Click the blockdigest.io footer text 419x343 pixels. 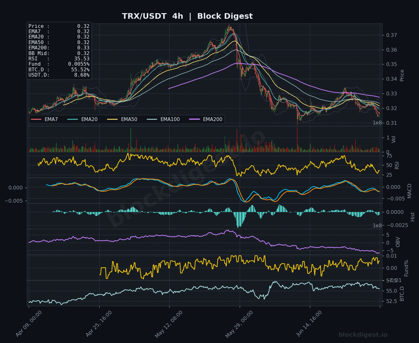pos(363,335)
